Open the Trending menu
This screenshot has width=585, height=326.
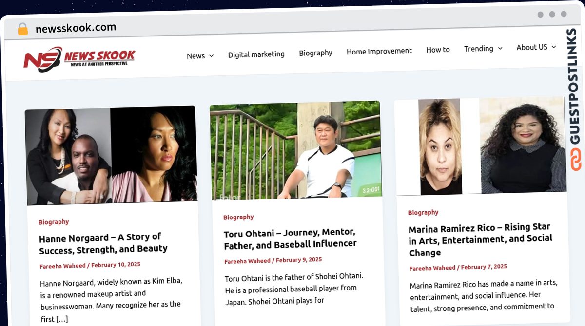click(479, 49)
